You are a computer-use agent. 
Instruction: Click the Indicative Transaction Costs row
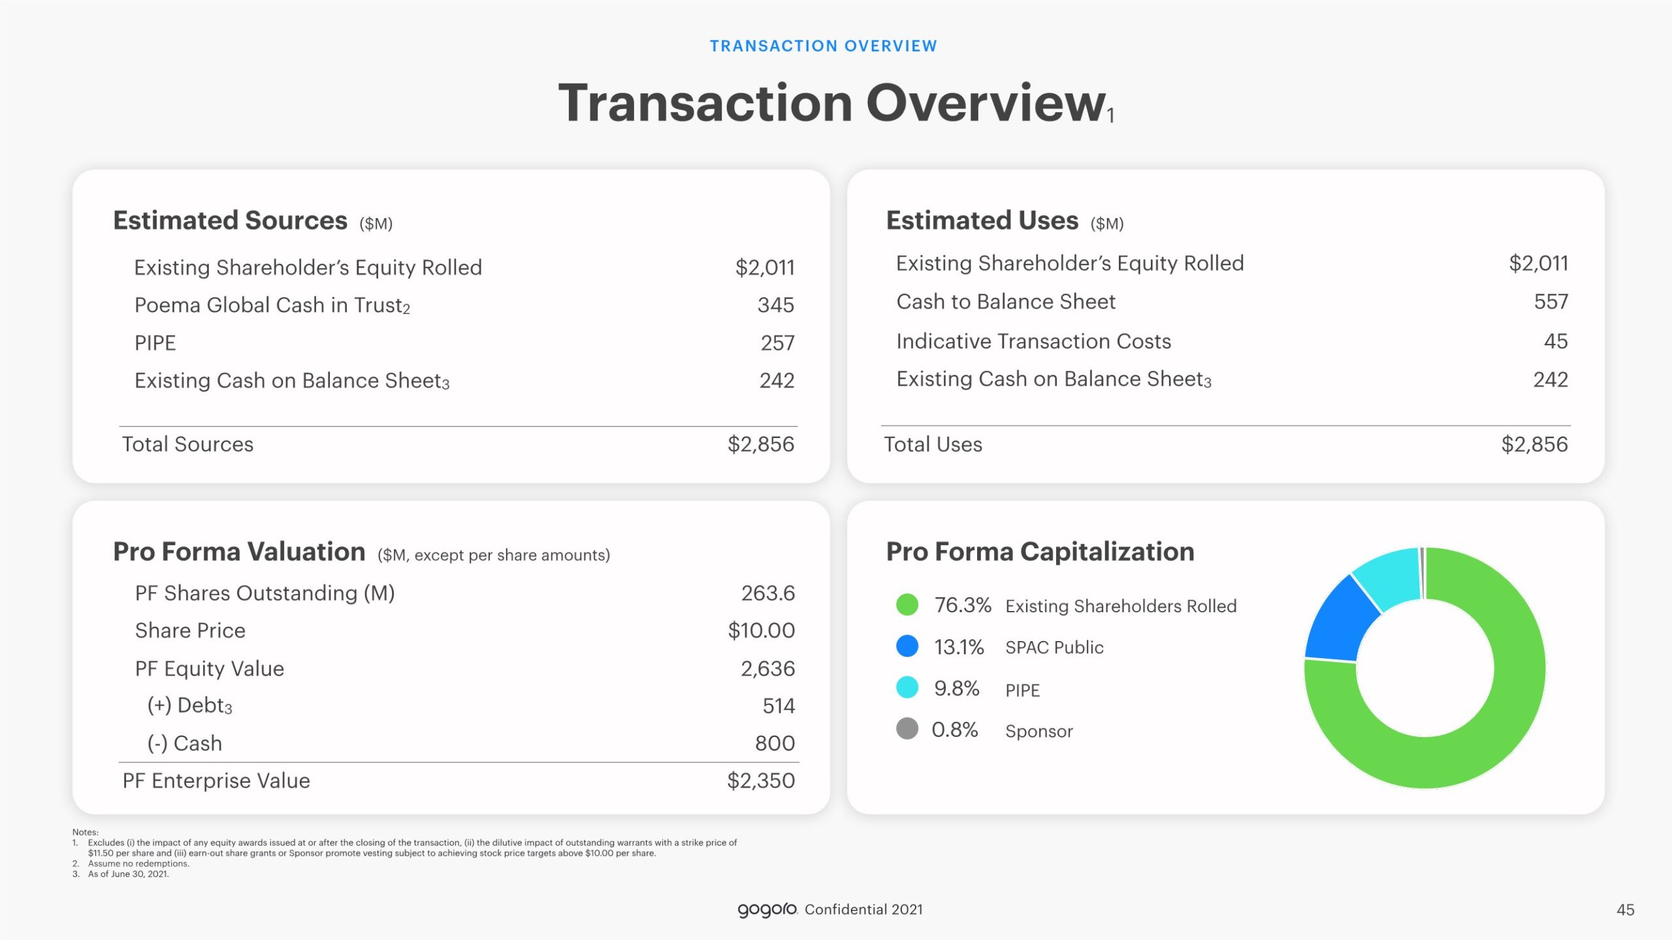tap(1033, 341)
